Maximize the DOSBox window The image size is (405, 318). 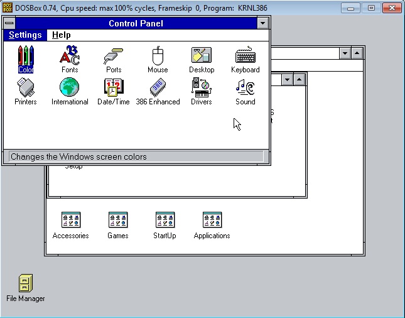pos(371,8)
